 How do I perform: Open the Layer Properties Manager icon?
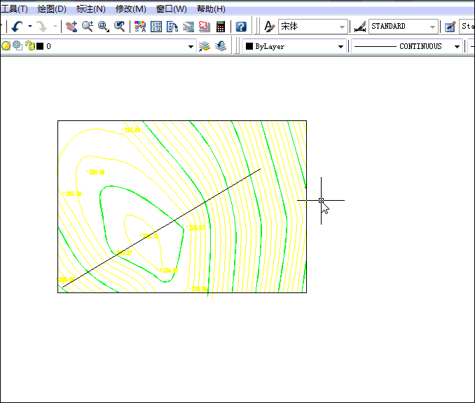[205, 46]
